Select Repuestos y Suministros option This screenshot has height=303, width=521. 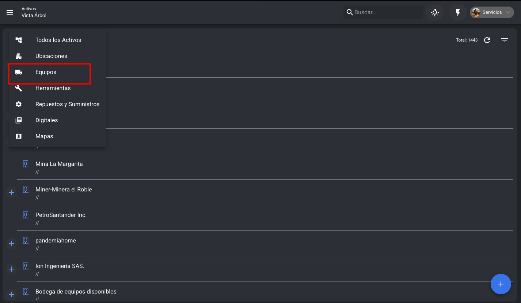tap(67, 104)
